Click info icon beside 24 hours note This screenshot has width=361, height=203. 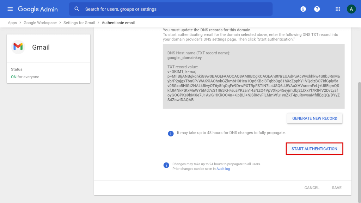coord(166,165)
